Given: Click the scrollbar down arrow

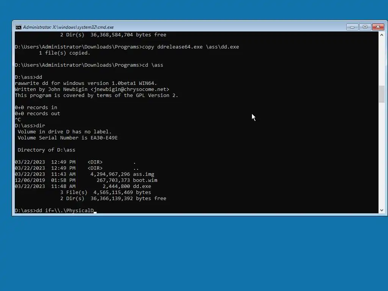Looking at the screenshot, I should tap(382, 210).
